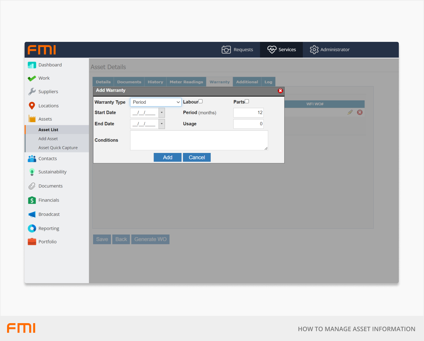Viewport: 424px width, 341px height.
Task: Click the Add button in warranty dialog
Action: point(167,157)
